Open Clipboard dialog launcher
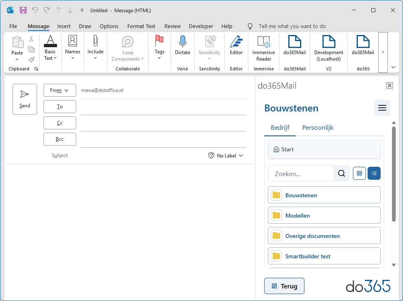 [36, 69]
